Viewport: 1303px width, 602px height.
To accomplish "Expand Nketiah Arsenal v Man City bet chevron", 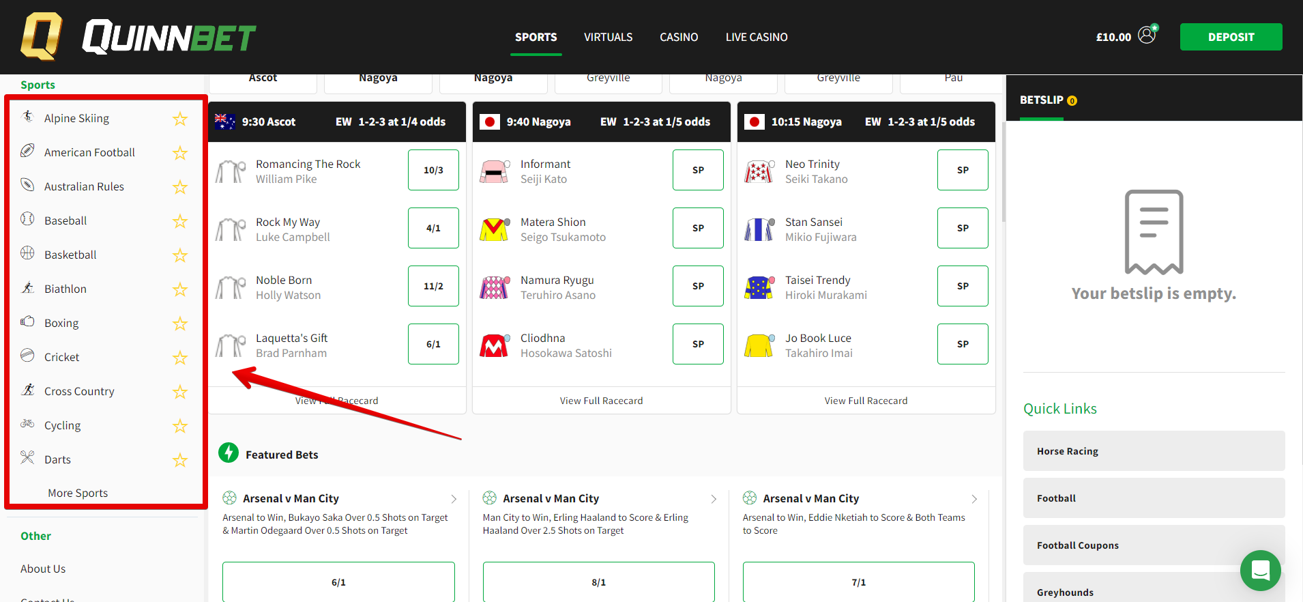I will 974,499.
